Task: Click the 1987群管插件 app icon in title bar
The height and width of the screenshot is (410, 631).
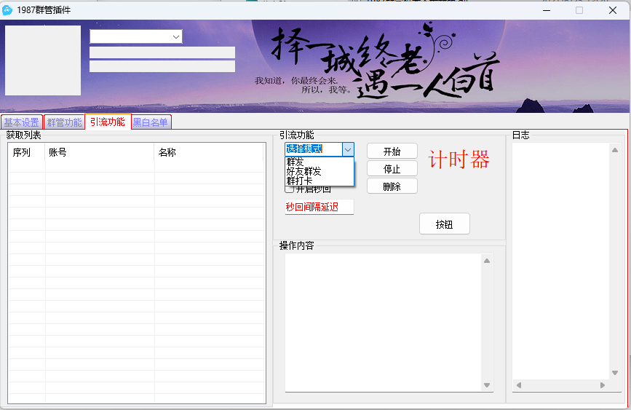Action: click(8, 10)
